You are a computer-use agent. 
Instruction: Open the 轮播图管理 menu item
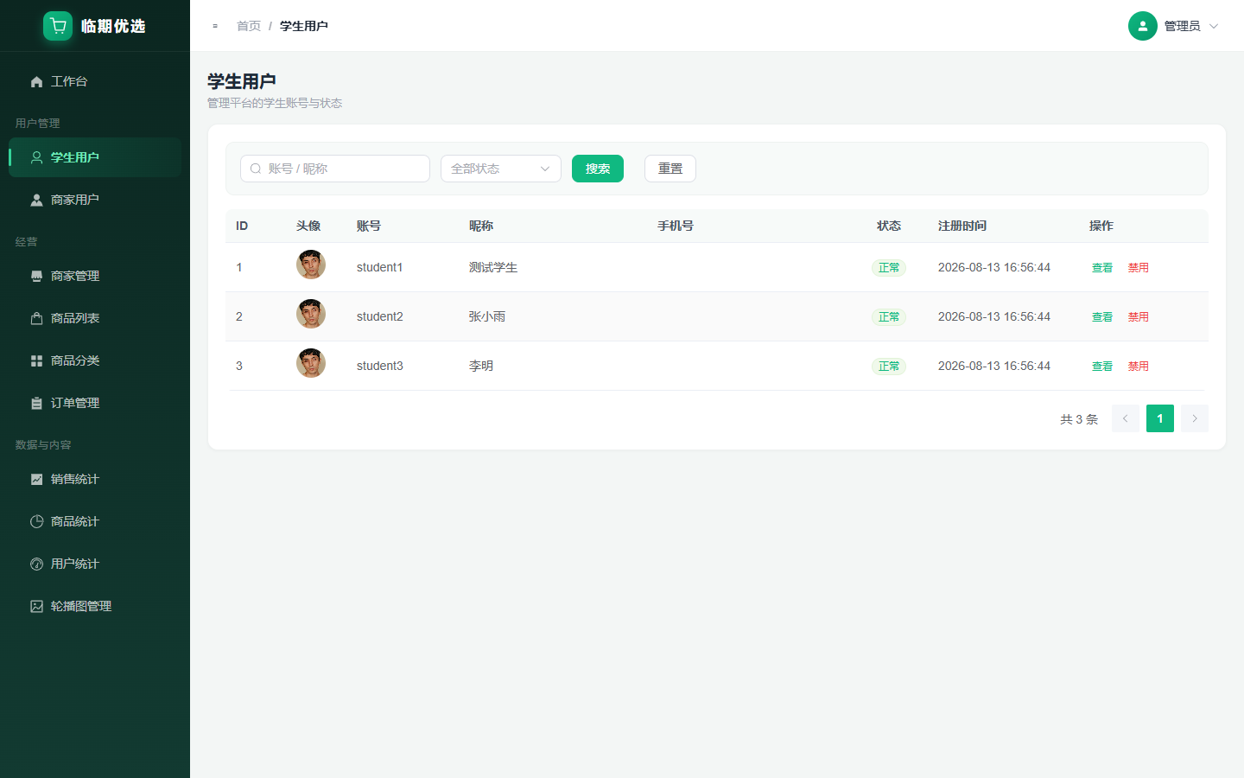95,606
